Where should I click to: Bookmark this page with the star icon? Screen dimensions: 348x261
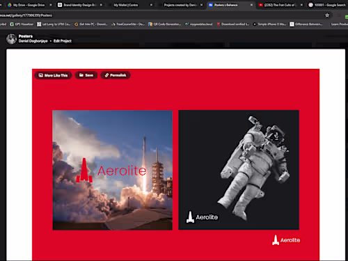coord(327,15)
